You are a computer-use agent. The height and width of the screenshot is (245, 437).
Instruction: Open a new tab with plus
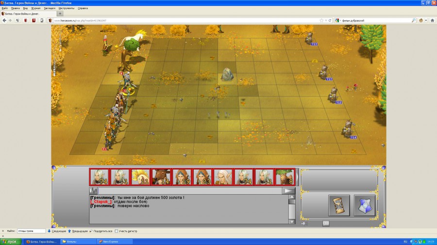pos(60,14)
